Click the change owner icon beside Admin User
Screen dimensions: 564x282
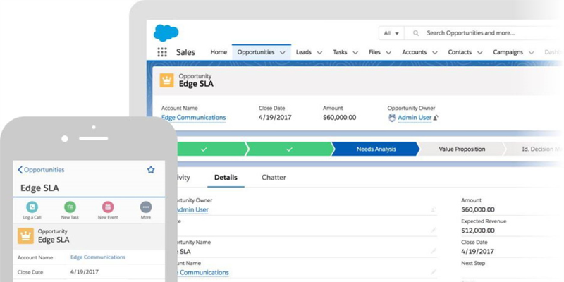pos(436,118)
